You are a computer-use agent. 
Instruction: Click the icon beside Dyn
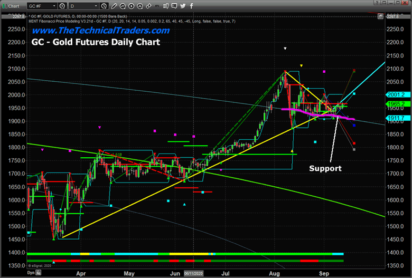[x=39, y=273]
